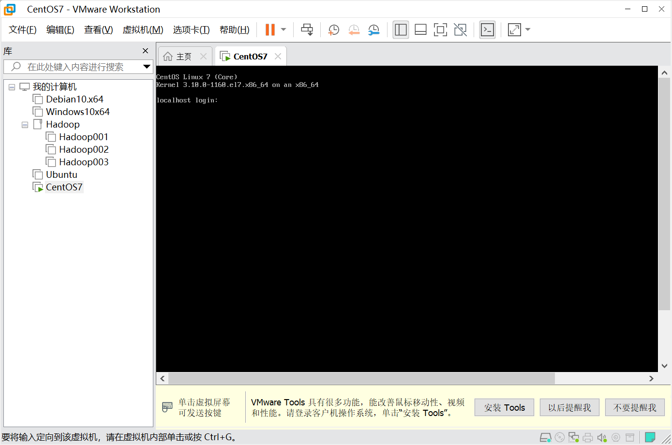Click the home icon in 主页 tab
The height and width of the screenshot is (445, 672).
[x=168, y=57]
